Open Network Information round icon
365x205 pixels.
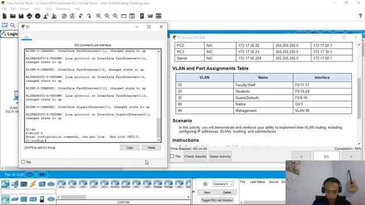tap(38, 16)
